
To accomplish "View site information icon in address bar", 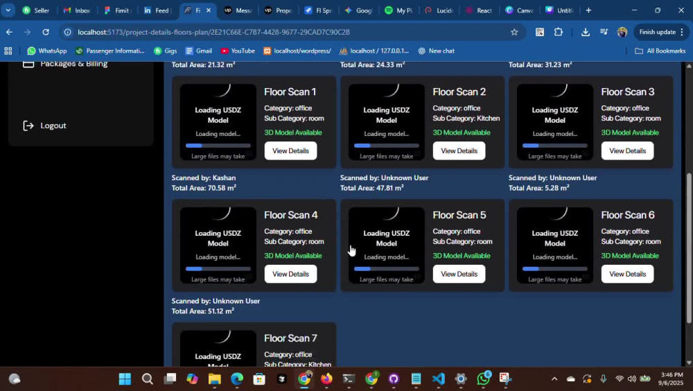I will point(68,32).
